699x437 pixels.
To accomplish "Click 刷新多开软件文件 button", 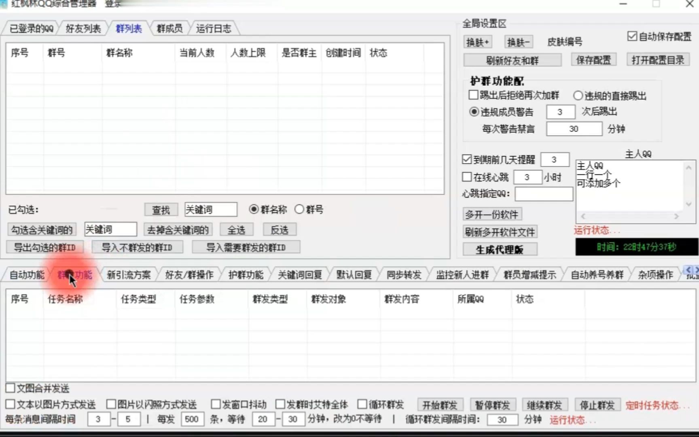I will point(500,232).
